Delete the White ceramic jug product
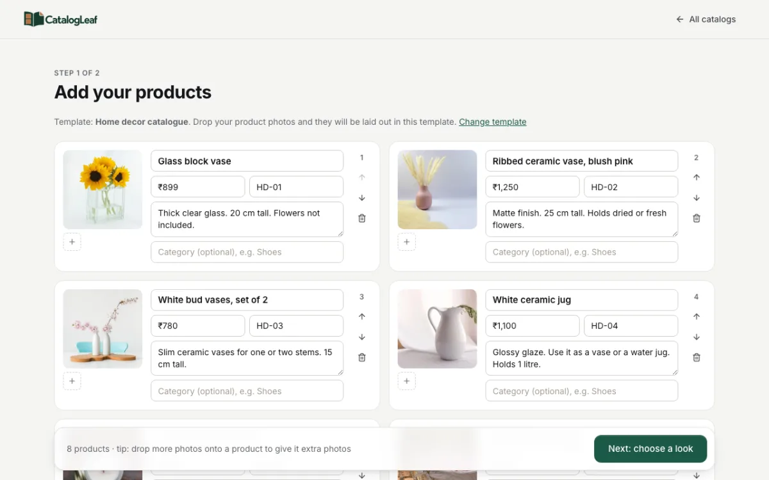 point(697,358)
